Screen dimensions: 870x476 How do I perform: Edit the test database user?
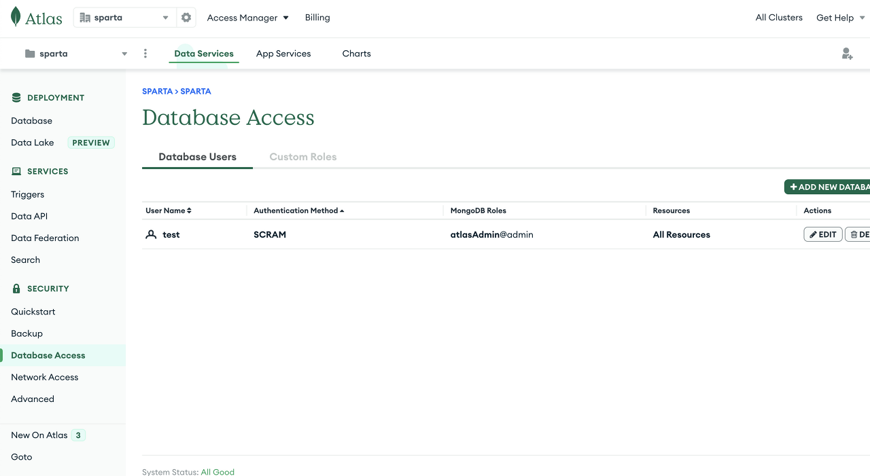(x=823, y=234)
